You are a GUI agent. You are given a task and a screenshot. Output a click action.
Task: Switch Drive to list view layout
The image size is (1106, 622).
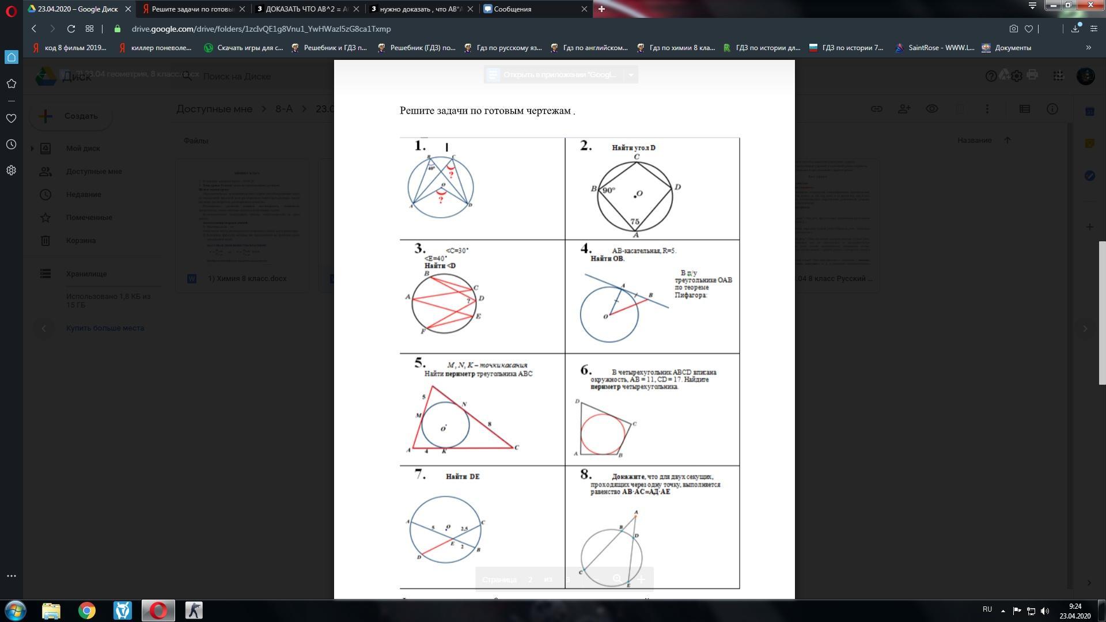1024,109
